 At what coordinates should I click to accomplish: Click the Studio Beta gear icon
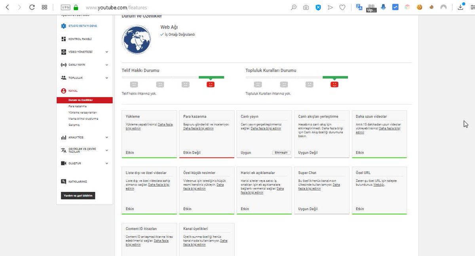[x=63, y=26]
